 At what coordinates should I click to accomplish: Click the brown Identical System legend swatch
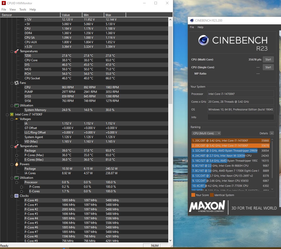click(212, 195)
